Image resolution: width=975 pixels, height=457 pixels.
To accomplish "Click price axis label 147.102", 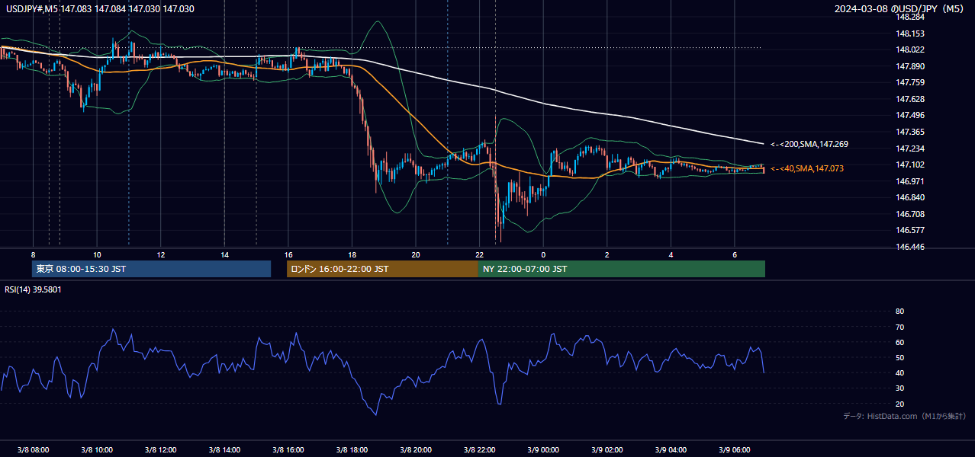I will coord(909,165).
